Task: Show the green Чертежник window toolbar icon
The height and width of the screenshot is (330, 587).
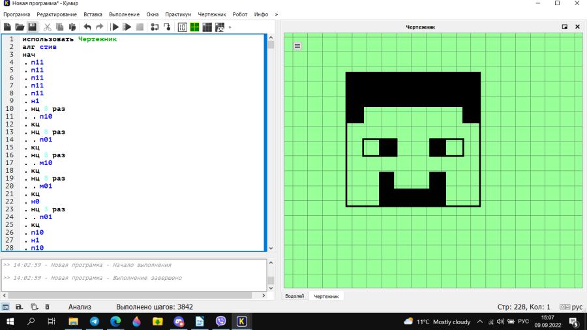Action: tap(194, 27)
